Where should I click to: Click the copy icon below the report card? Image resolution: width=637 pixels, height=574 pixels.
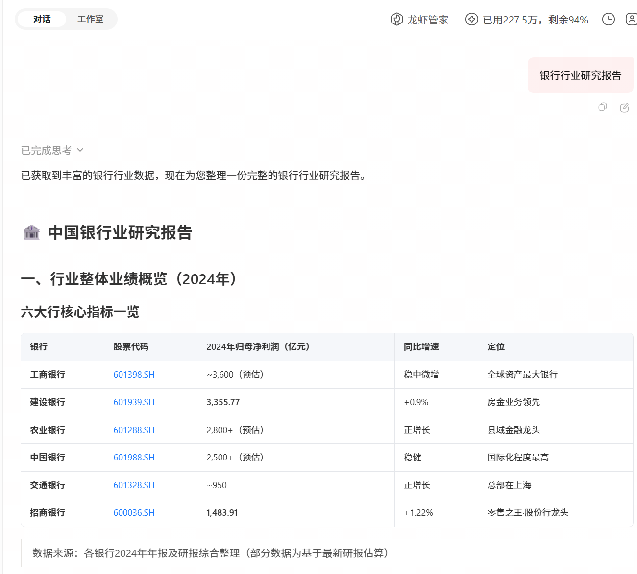point(602,107)
